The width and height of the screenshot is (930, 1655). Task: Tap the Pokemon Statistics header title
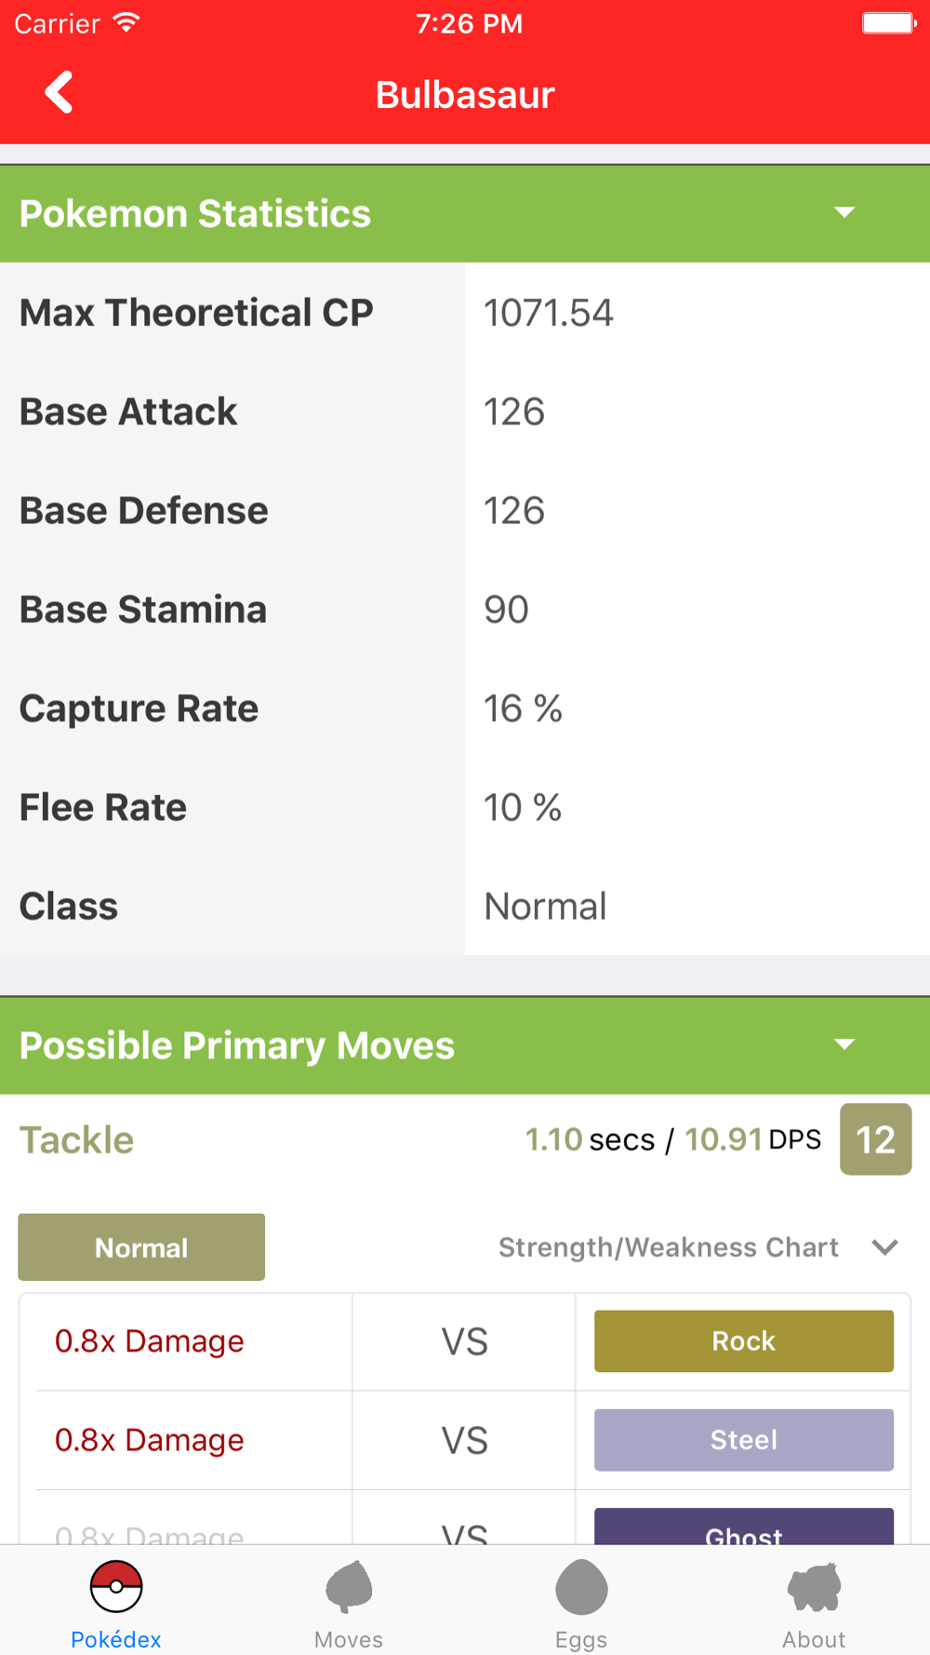(x=195, y=214)
